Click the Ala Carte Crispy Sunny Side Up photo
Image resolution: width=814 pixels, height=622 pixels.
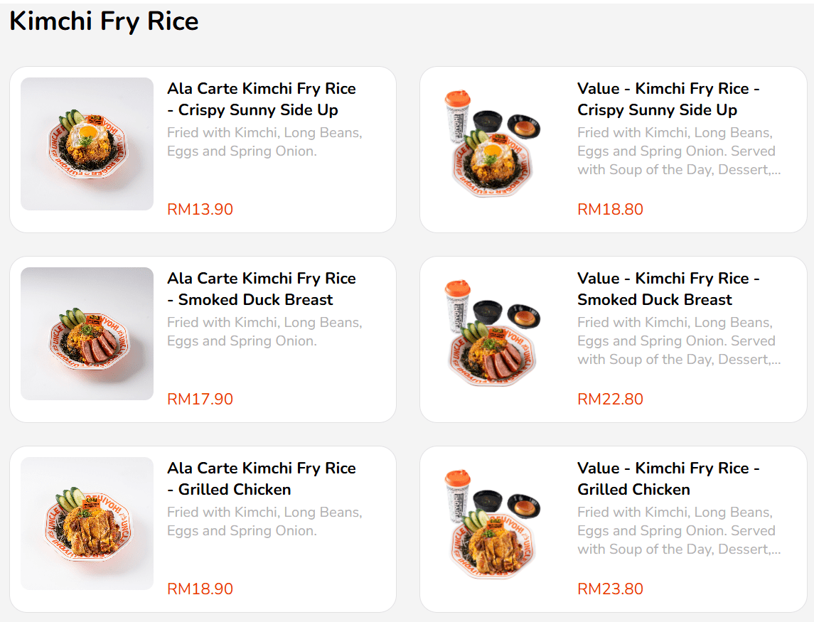click(87, 144)
